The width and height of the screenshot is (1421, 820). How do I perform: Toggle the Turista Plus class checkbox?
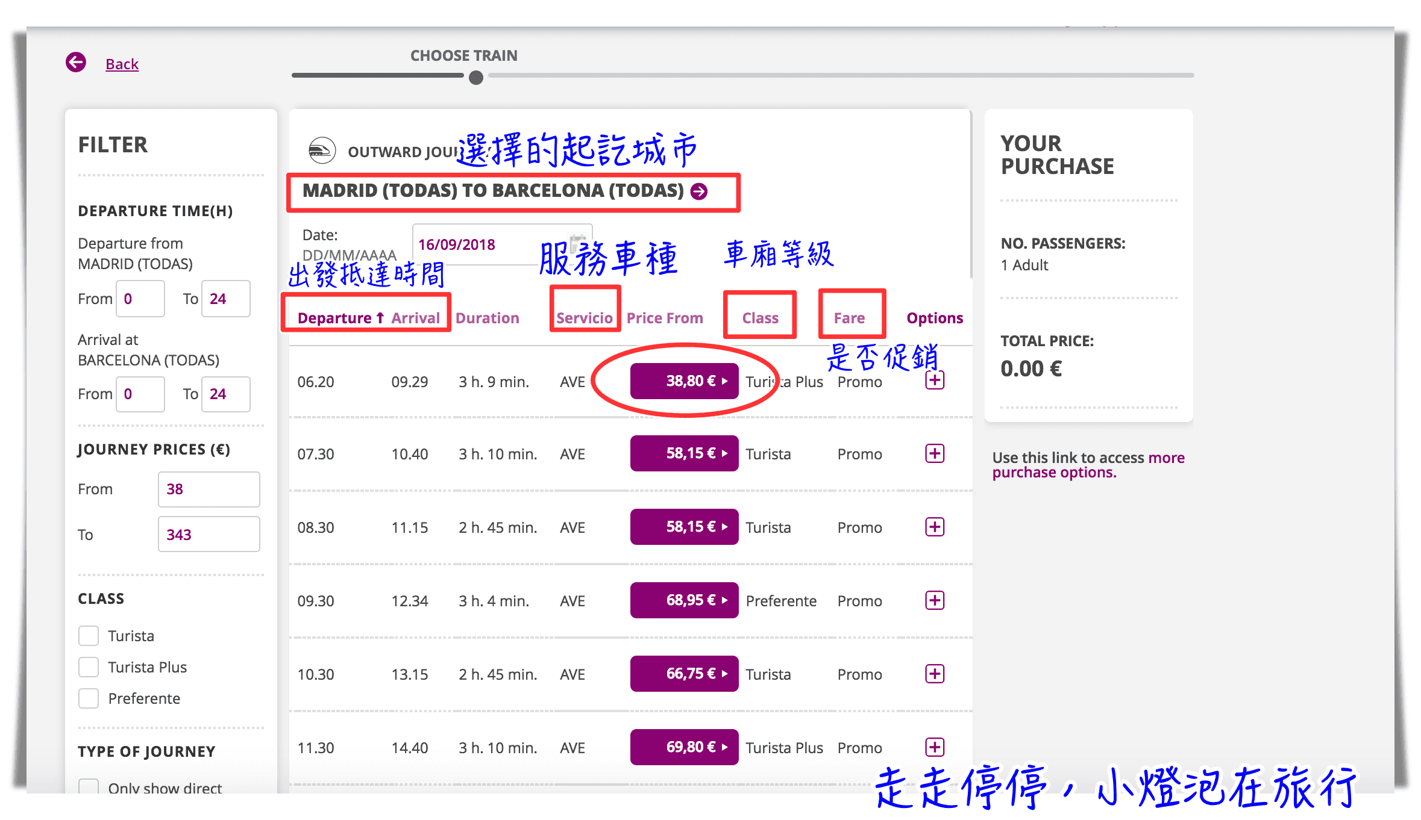[x=88, y=666]
